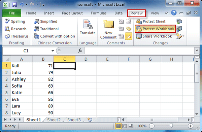Go to the Previous comment icon
Image resolution: width=202 pixels, height=132 pixels.
(x=121, y=29)
